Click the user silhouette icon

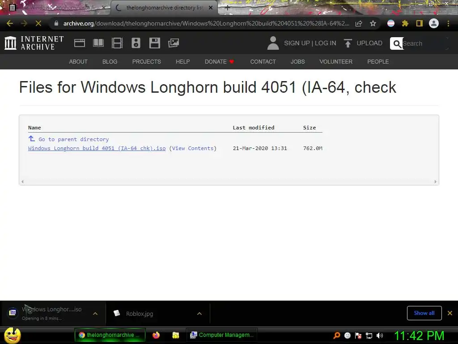tap(273, 43)
